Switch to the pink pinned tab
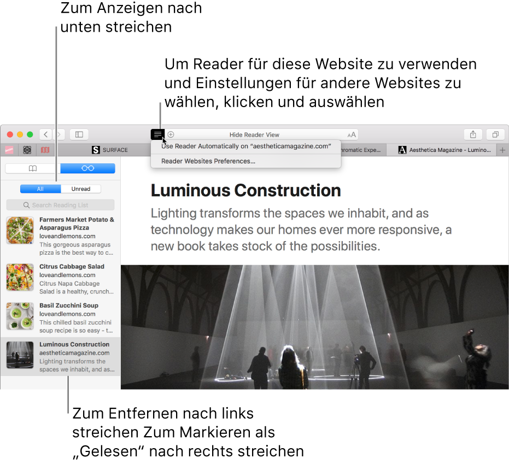Screen dimensions: 509x464 point(9,150)
